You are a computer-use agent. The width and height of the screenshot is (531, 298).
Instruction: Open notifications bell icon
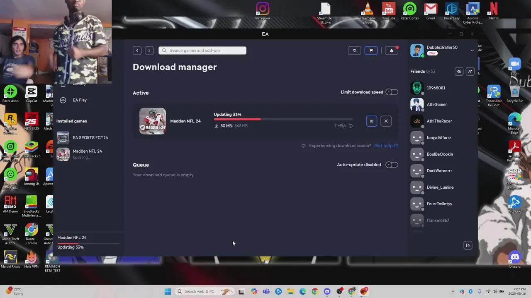(x=392, y=50)
